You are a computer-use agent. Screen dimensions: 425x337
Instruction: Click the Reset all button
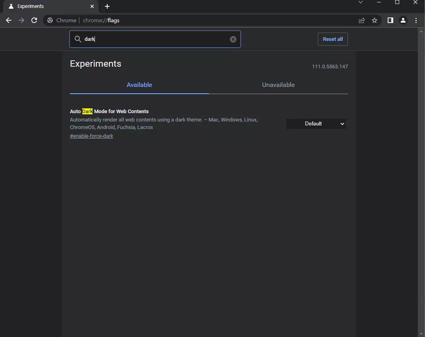332,39
